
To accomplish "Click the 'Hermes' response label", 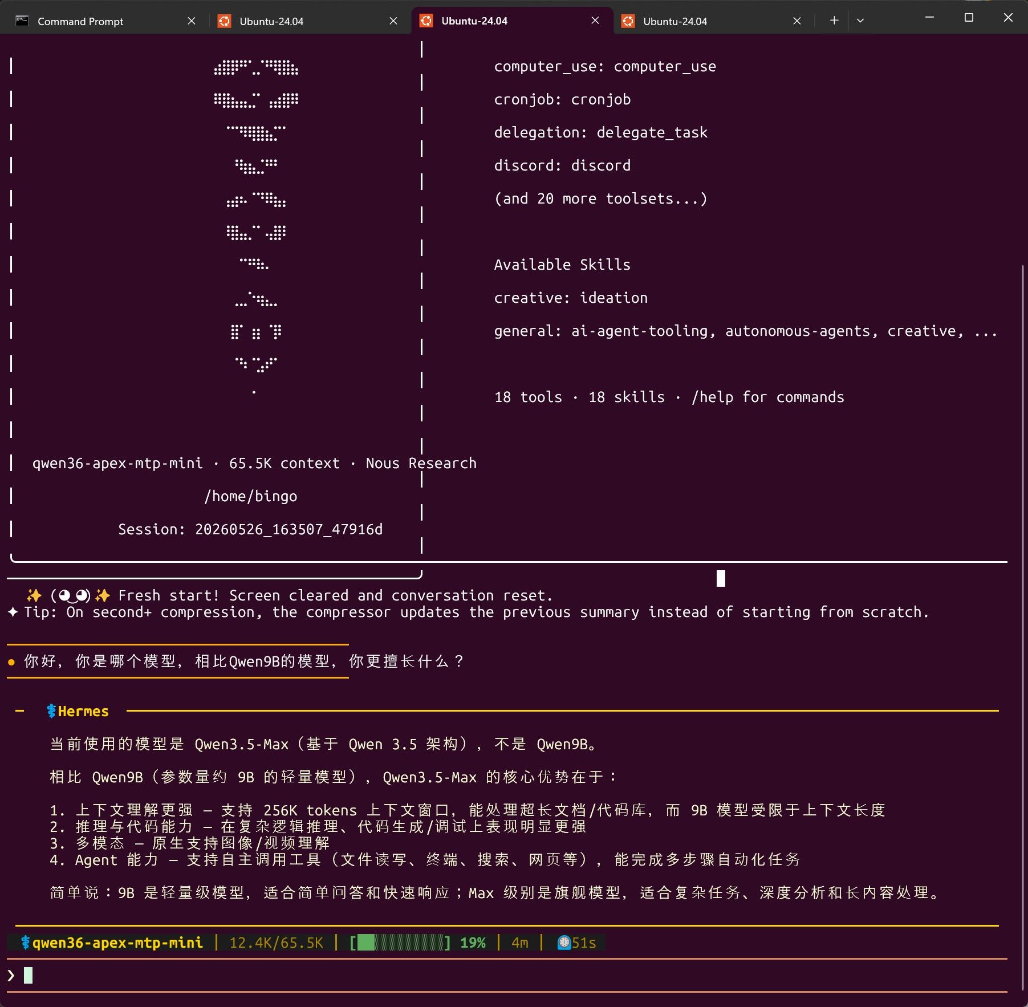I will 83,711.
